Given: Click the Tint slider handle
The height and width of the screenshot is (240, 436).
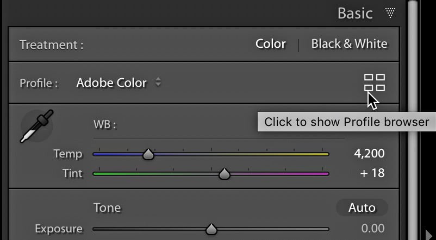Looking at the screenshot, I should coord(224,174).
